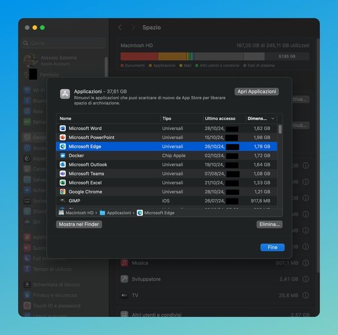Click the TV category icon

tap(124, 295)
